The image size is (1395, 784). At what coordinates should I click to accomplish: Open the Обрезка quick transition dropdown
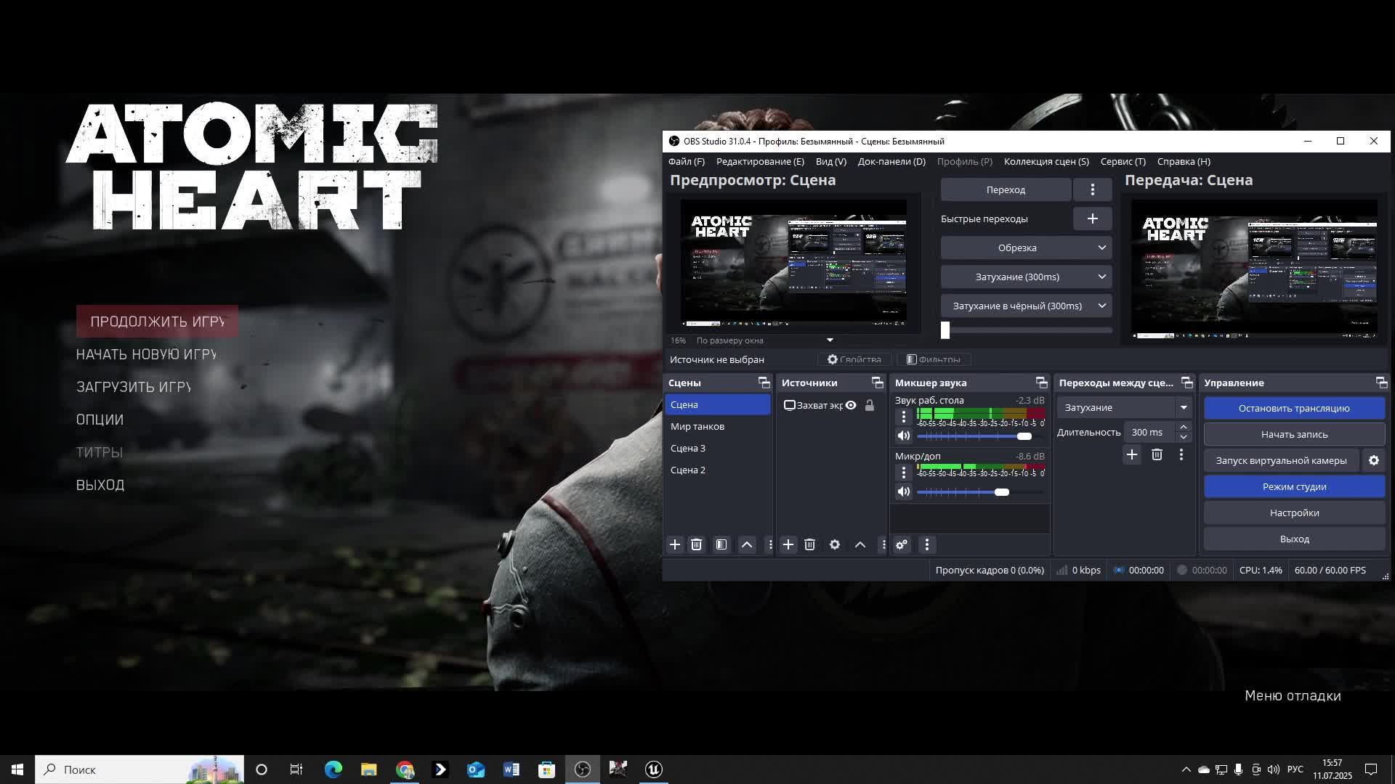pyautogui.click(x=1026, y=248)
